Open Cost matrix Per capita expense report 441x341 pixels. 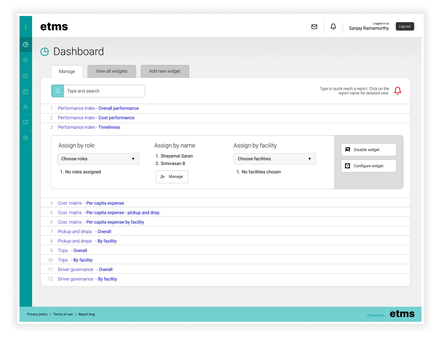(105, 203)
